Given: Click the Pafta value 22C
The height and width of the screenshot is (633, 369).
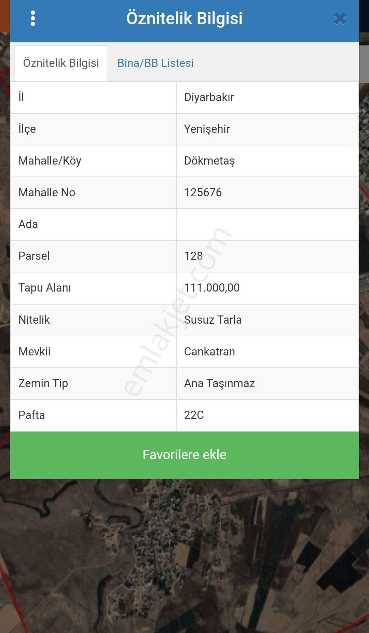Looking at the screenshot, I should (194, 415).
